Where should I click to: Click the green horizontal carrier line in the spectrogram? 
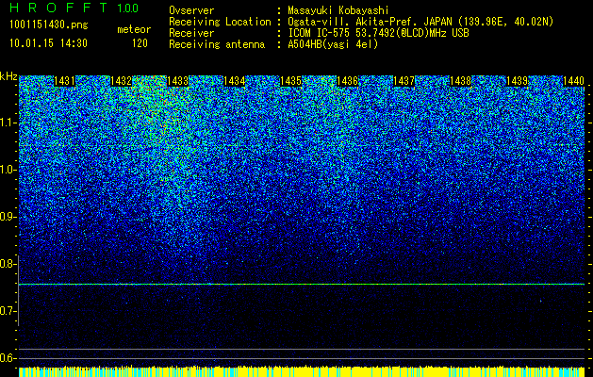[302, 284]
